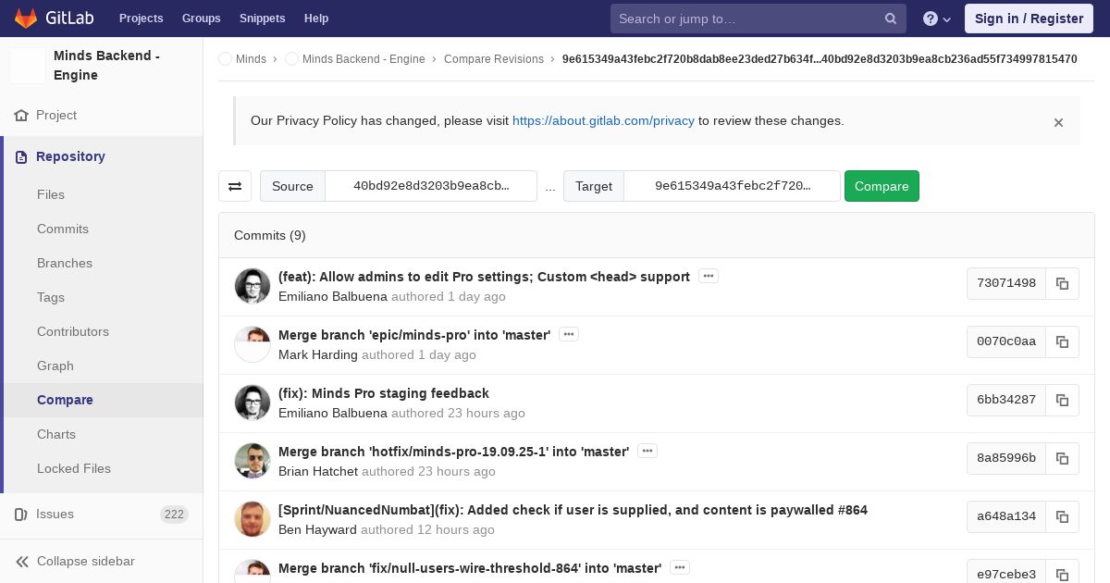Copy commit SHA 8a85996b

point(1062,458)
